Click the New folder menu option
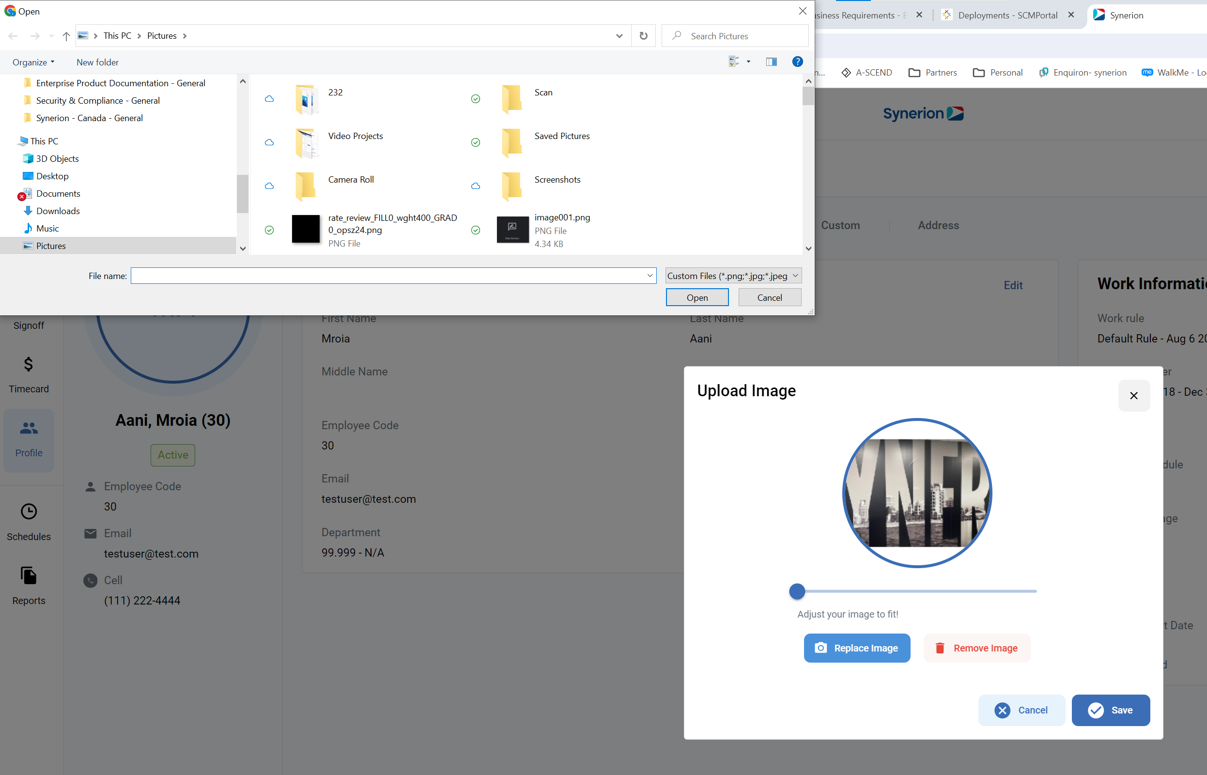Image resolution: width=1207 pixels, height=775 pixels. point(97,62)
